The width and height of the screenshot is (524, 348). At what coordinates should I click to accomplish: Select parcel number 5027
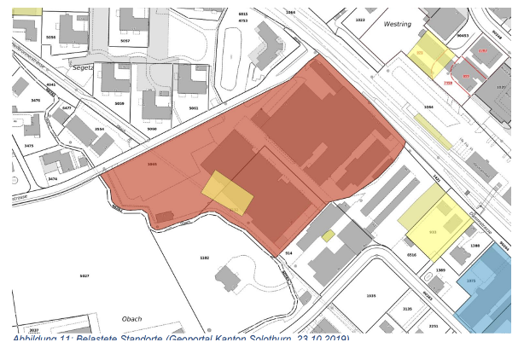pos(84,275)
